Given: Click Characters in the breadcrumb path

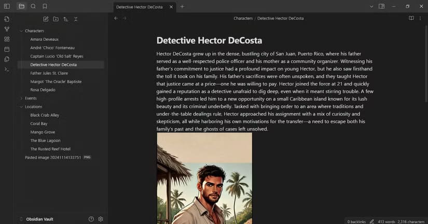Looking at the screenshot, I should 243,18.
